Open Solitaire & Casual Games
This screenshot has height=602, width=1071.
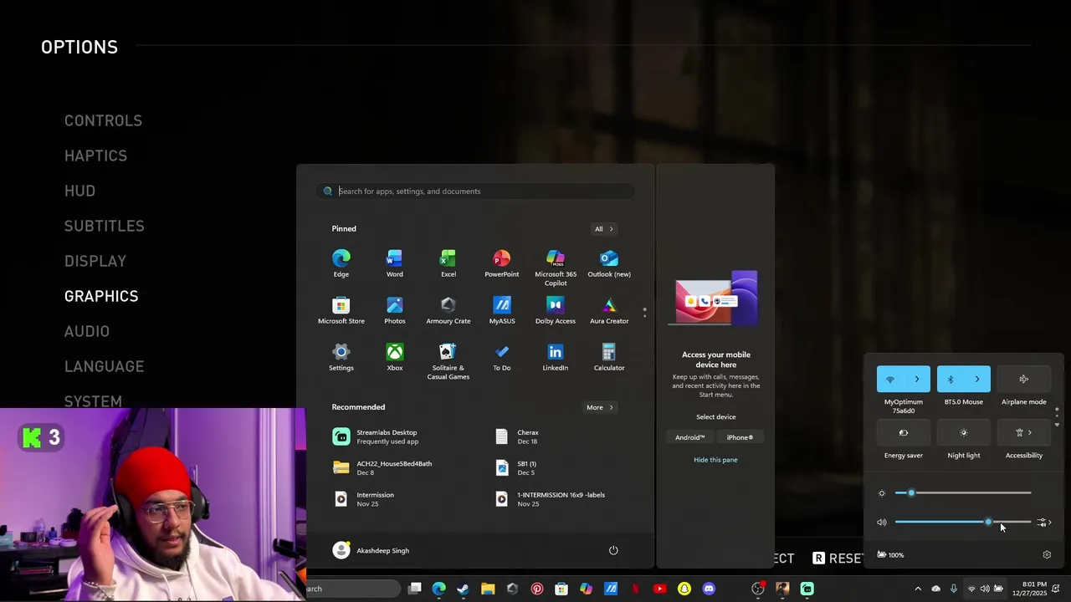click(x=448, y=361)
